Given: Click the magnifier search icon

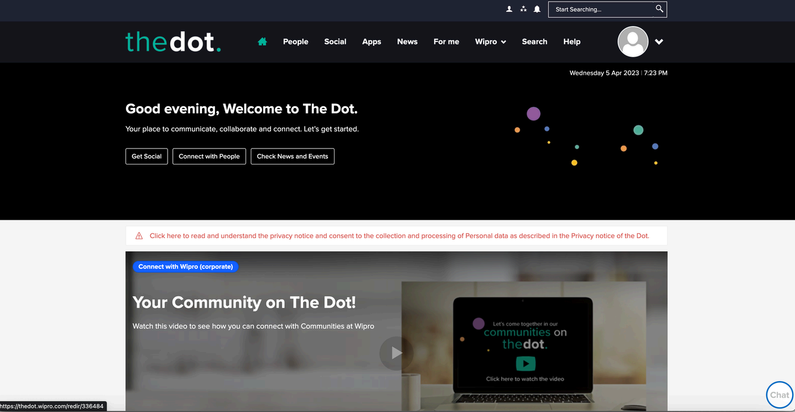Looking at the screenshot, I should point(660,9).
